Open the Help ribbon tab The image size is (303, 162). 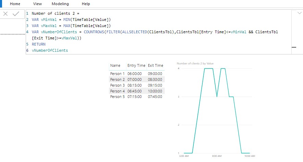pyautogui.click(x=86, y=4)
